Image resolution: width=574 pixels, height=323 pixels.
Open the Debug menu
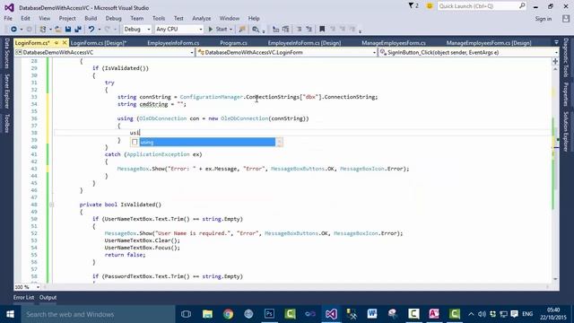pos(114,18)
